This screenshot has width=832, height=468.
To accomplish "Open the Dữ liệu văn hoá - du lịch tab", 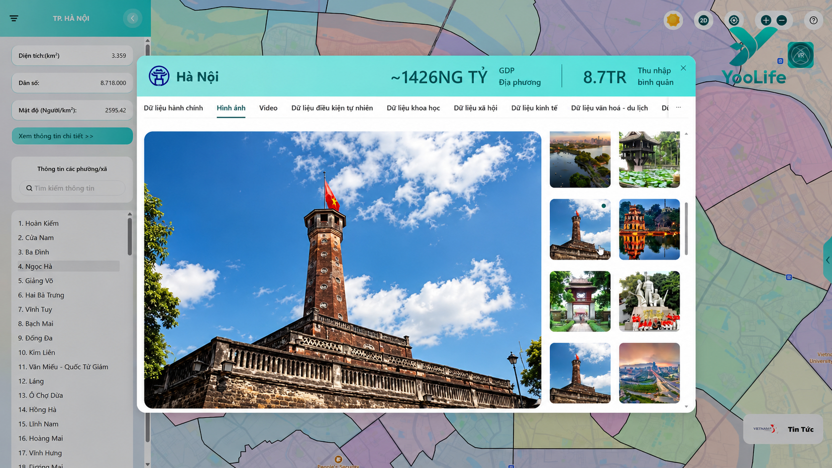I will click(x=609, y=108).
